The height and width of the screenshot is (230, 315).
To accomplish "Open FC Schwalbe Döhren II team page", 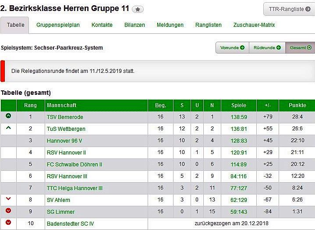I will (74, 165).
